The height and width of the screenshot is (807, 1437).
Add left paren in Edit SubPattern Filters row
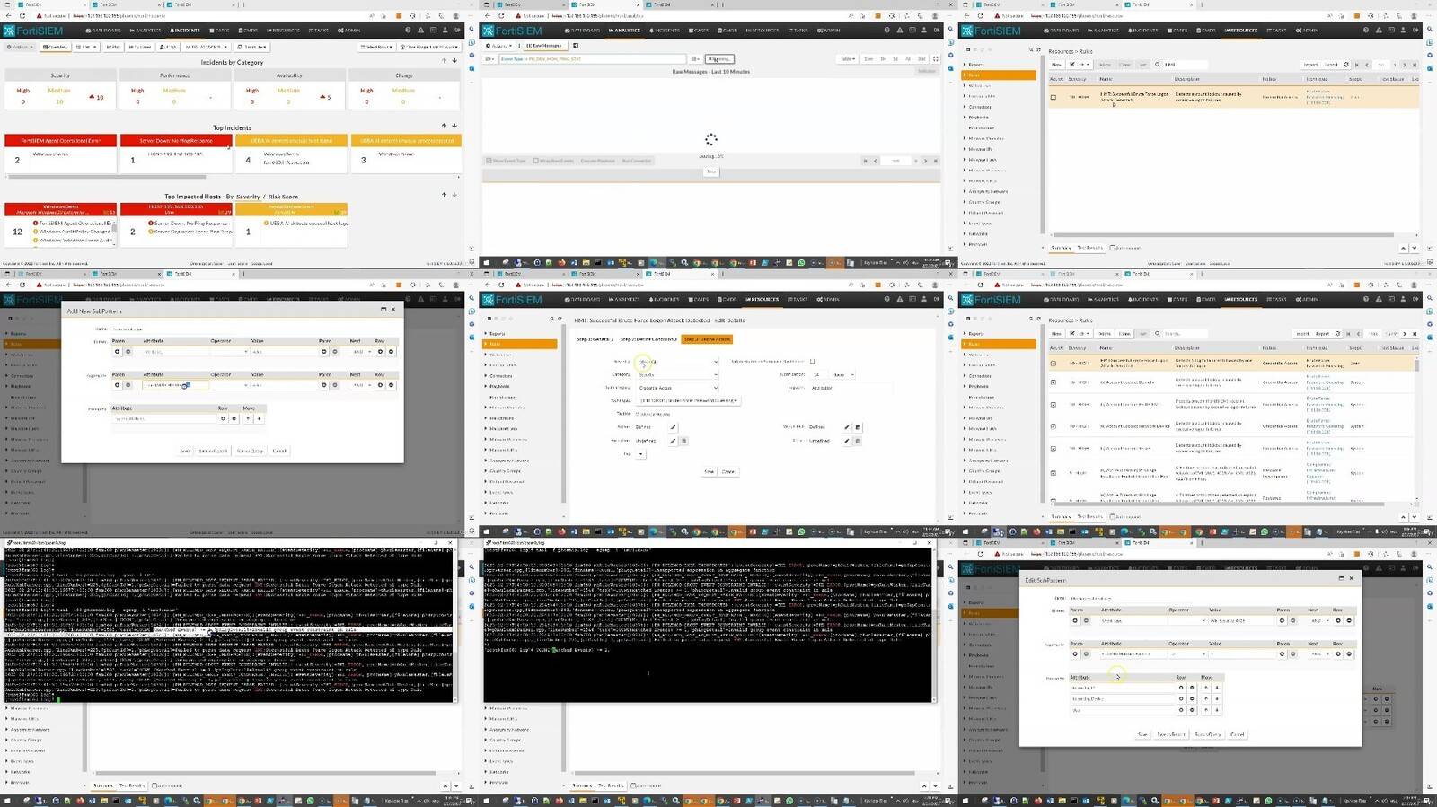pyautogui.click(x=1075, y=620)
